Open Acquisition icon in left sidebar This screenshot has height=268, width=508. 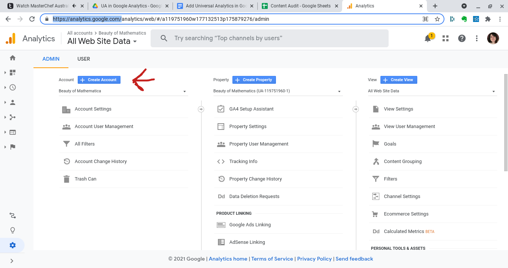tap(13, 117)
